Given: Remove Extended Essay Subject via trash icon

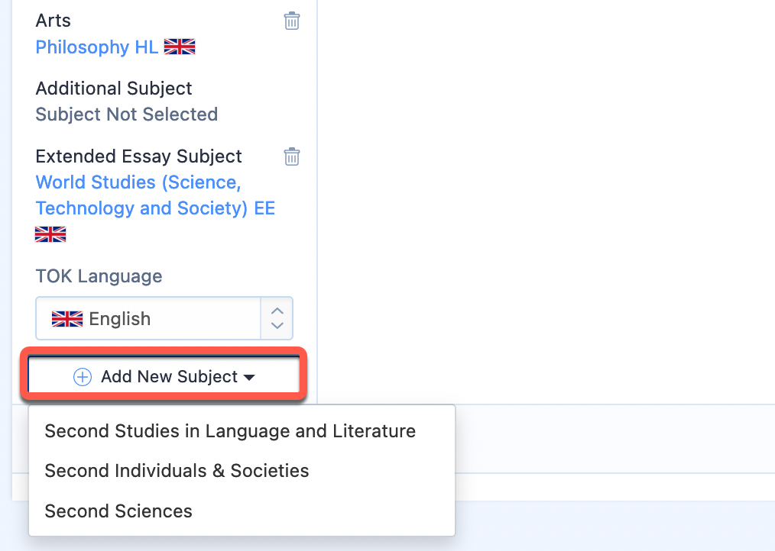Looking at the screenshot, I should [x=292, y=156].
